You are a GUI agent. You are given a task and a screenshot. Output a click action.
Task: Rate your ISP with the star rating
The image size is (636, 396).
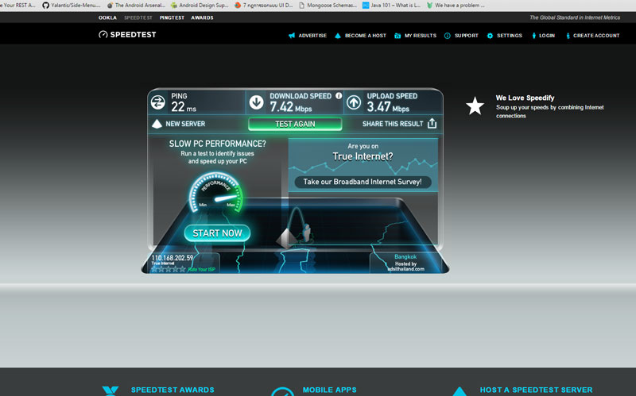coord(169,269)
